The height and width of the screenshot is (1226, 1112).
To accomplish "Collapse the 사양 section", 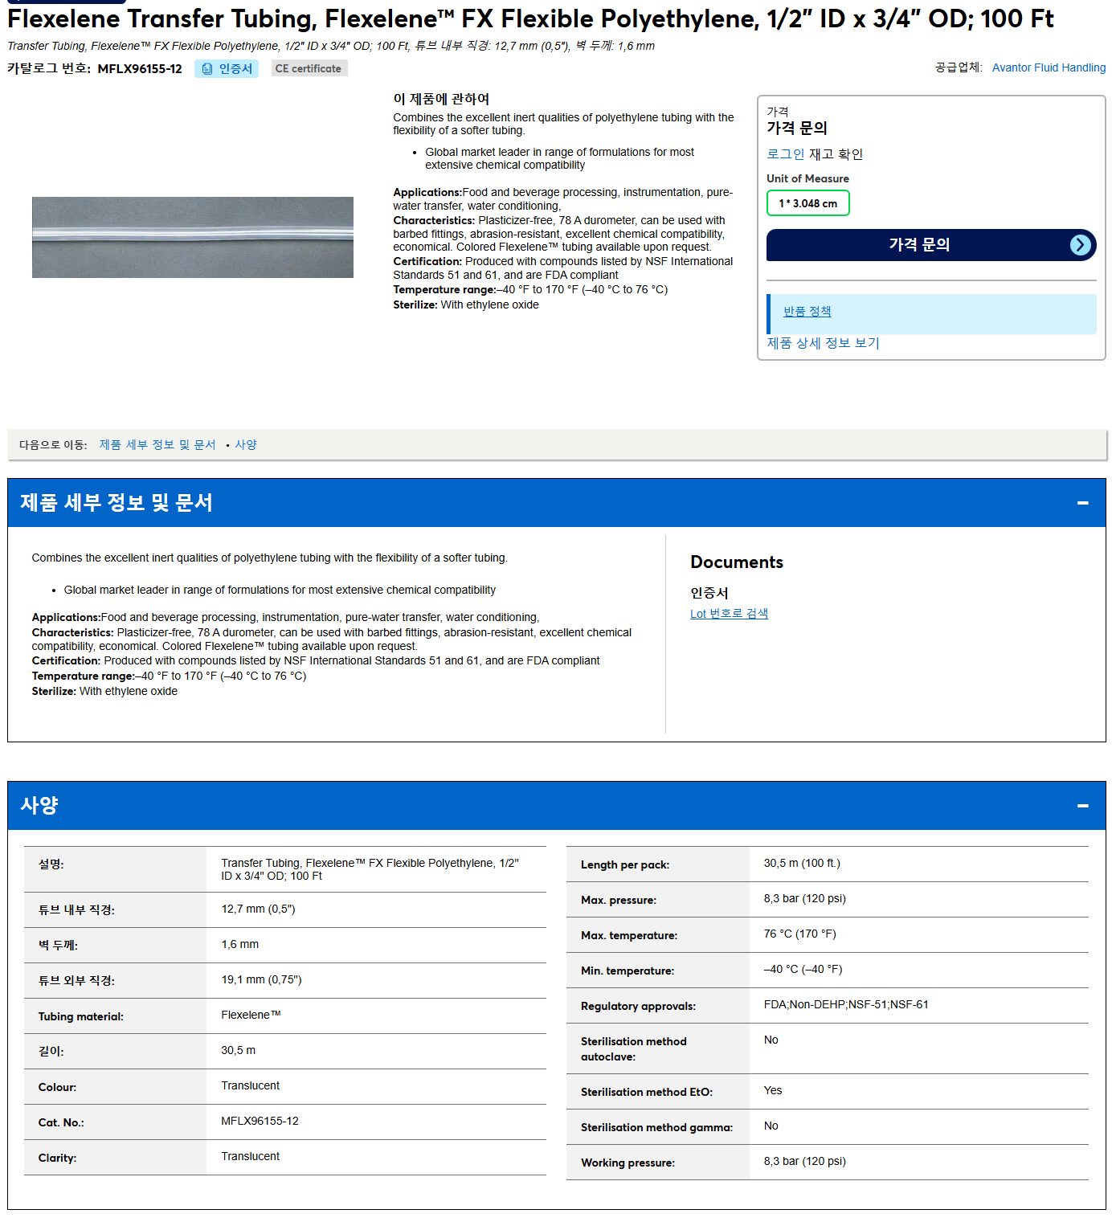I will click(x=1082, y=806).
